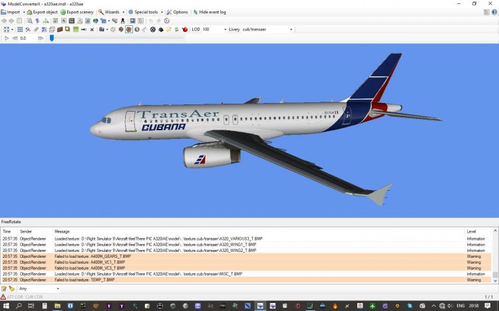Image resolution: width=499 pixels, height=311 pixels.
Task: Click Export scenery button
Action: point(77,12)
